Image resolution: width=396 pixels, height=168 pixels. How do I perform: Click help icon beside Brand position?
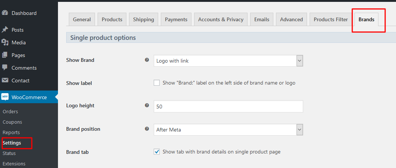pyautogui.click(x=147, y=129)
